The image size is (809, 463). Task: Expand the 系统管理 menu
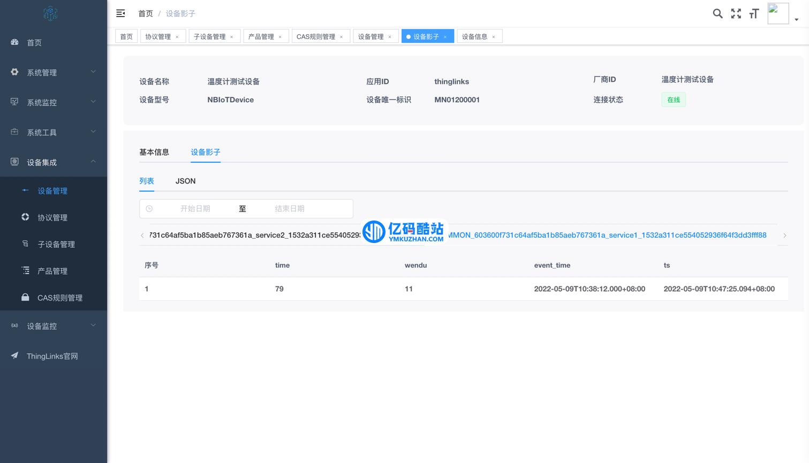click(54, 72)
